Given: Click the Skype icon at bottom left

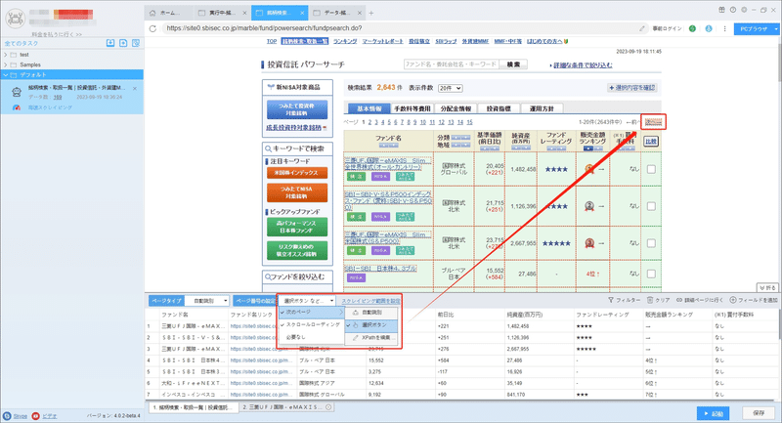Looking at the screenshot, I should pyautogui.click(x=7, y=416).
